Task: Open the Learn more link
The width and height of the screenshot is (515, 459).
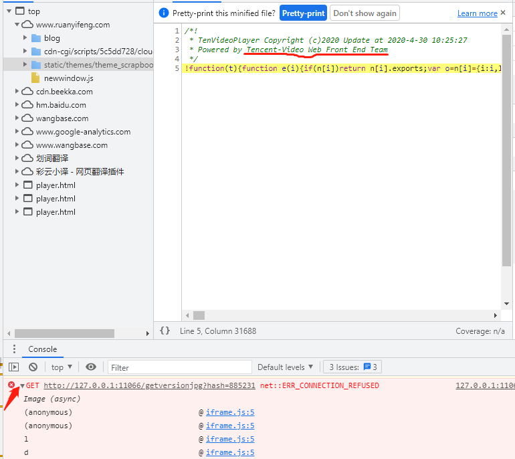Action: click(477, 13)
